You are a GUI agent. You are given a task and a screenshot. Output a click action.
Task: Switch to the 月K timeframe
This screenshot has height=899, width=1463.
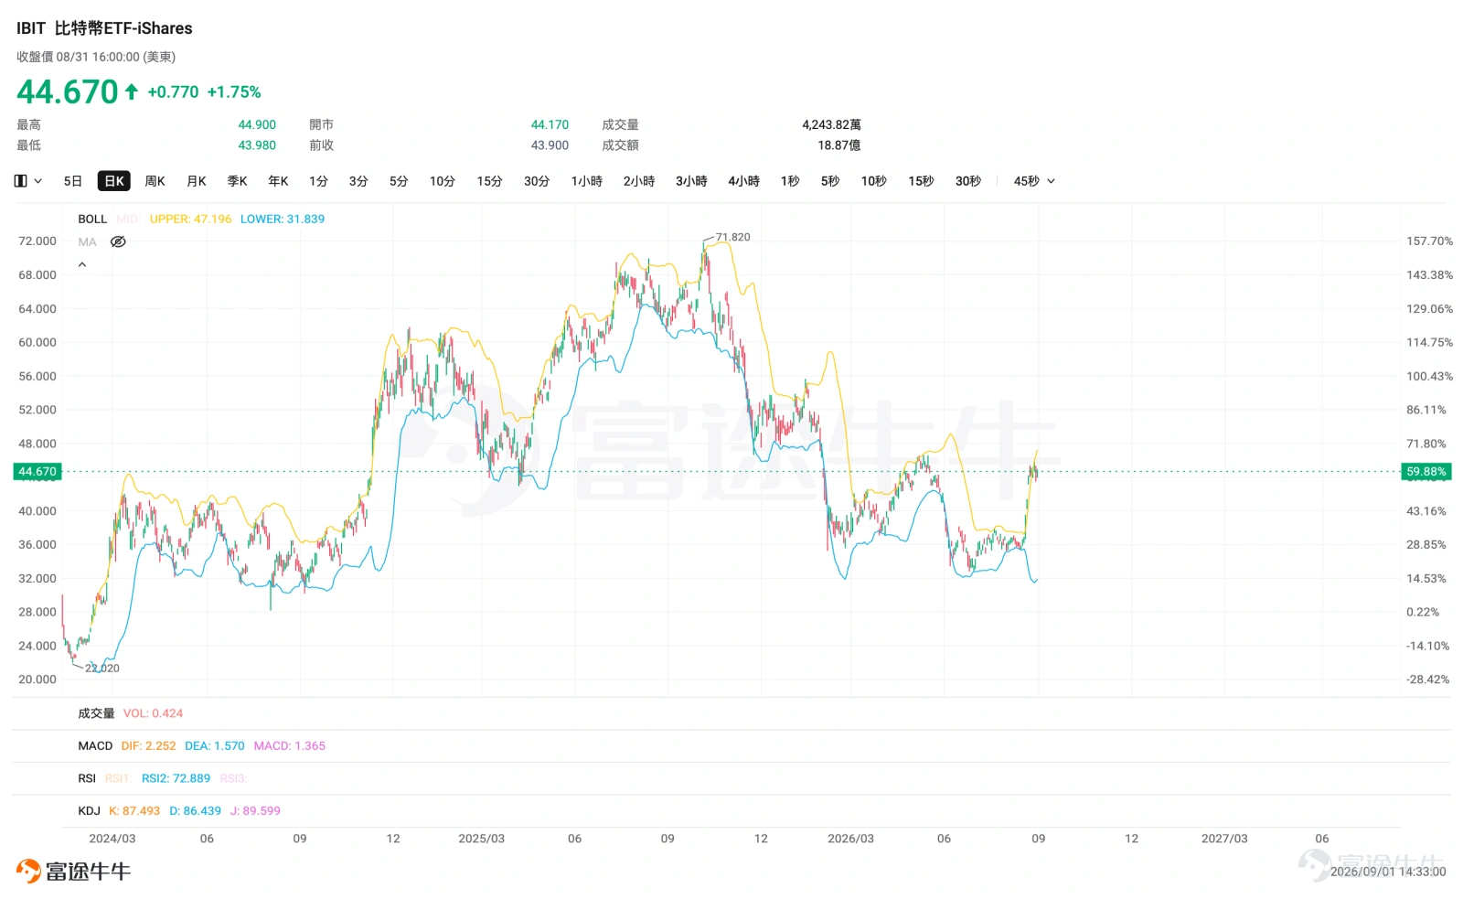pyautogui.click(x=197, y=181)
